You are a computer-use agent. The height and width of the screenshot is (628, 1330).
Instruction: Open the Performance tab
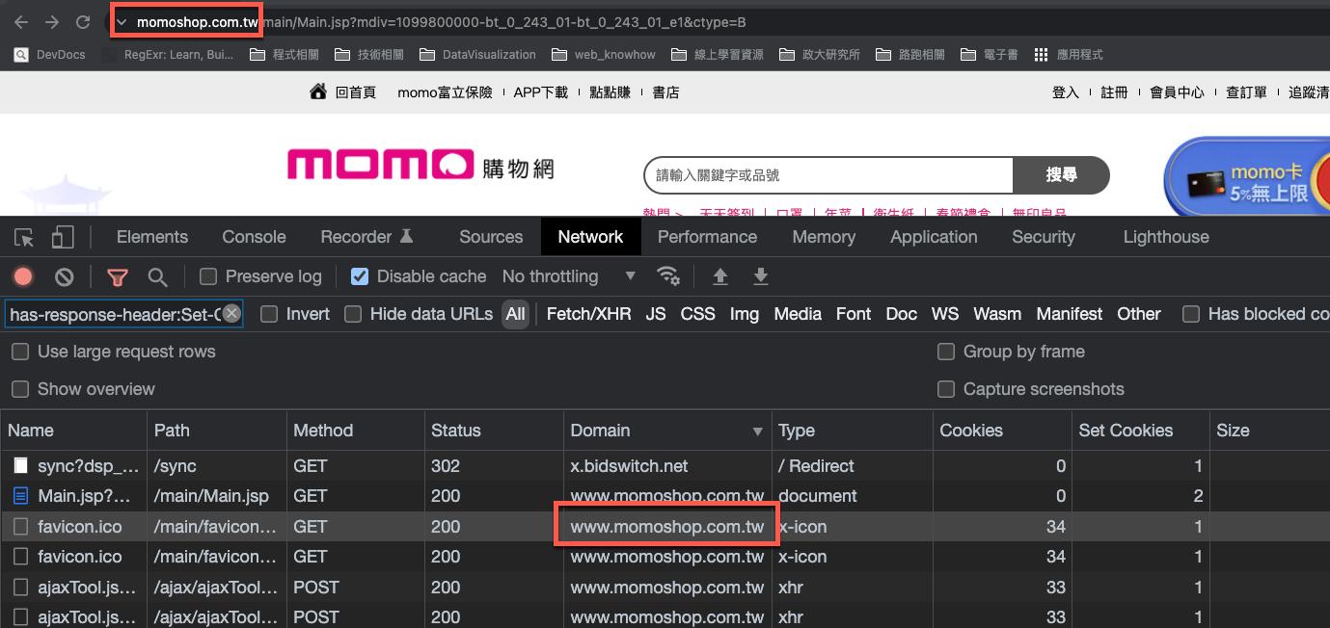coord(707,237)
